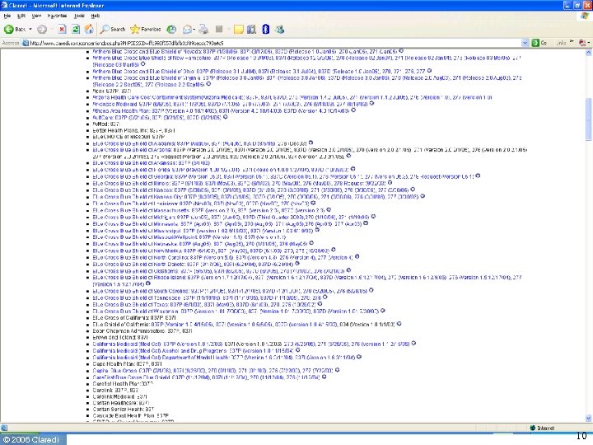Viewport: 593px width, 445px height.
Task: Click 'Boon Chapman Administrators: 837P, 837I' text
Action: [x=142, y=331]
